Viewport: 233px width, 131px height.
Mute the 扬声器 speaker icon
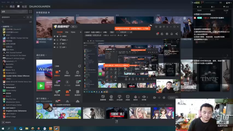pyautogui.click(x=144, y=97)
